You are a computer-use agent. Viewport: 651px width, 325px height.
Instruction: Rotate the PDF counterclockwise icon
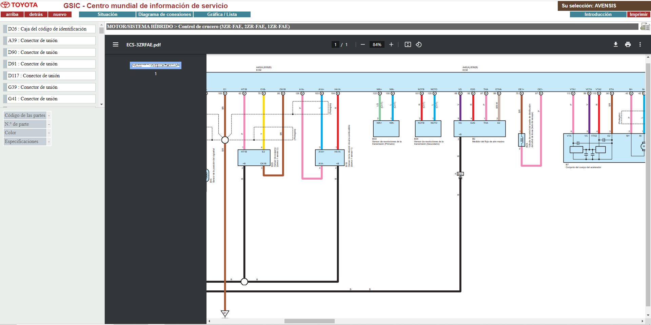419,44
